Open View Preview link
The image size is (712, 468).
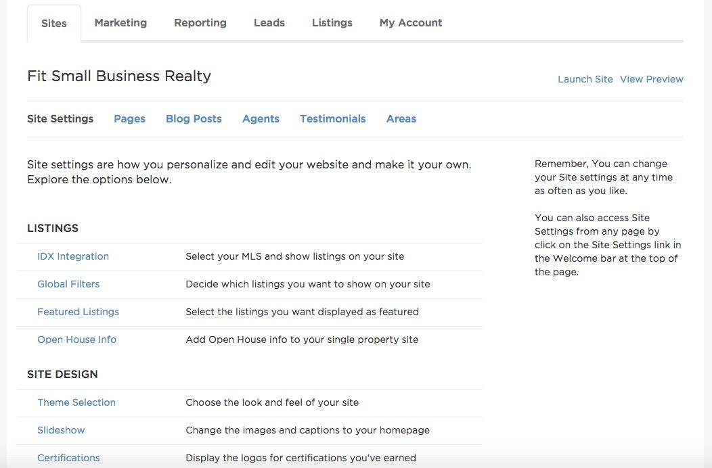(x=652, y=79)
